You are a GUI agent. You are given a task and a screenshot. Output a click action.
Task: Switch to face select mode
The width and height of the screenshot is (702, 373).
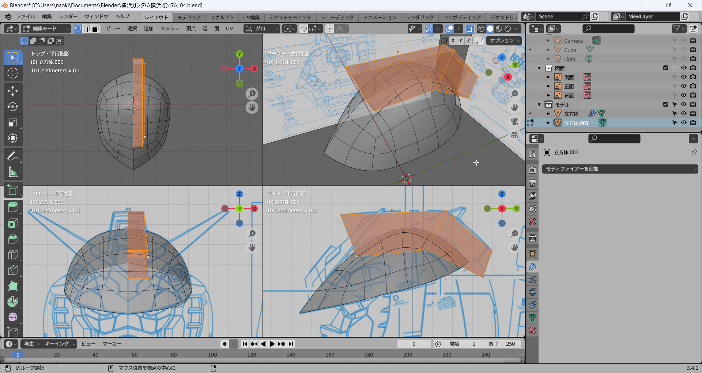coord(96,29)
